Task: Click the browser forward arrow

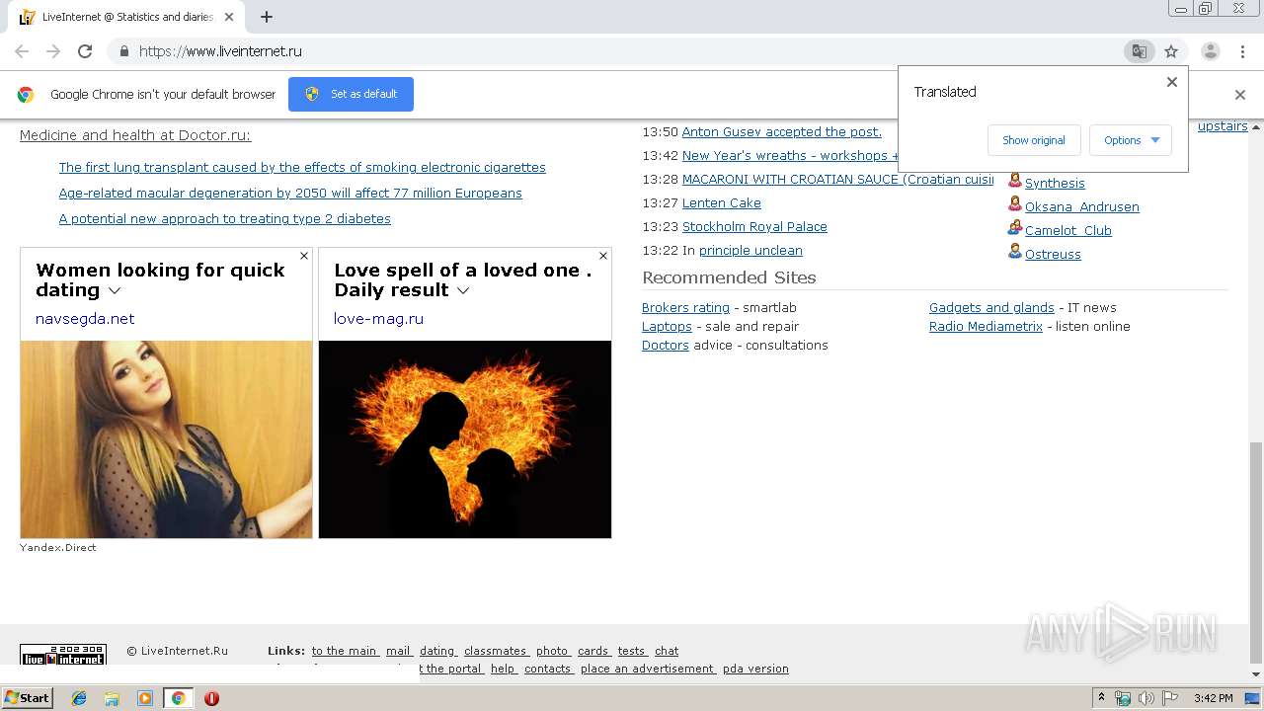Action: pos(53,51)
